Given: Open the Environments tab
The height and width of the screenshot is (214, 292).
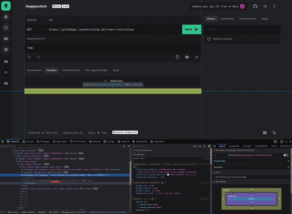Looking at the screenshot, I should pos(248,19).
